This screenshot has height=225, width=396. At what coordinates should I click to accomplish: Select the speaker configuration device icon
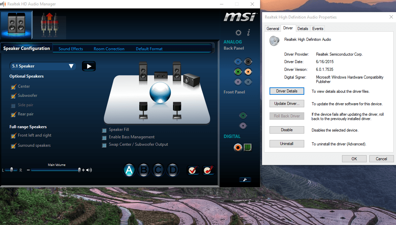pos(16,25)
